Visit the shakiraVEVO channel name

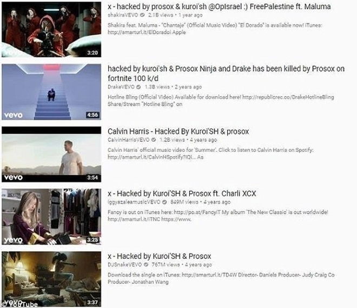123,15
